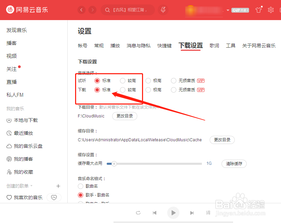Select 较高 quality for 下载
Screen dimensions: 281x223
123,90
